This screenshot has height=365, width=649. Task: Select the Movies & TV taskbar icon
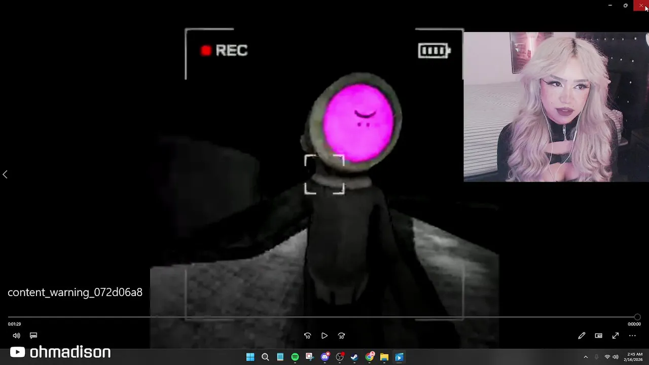[x=399, y=357]
